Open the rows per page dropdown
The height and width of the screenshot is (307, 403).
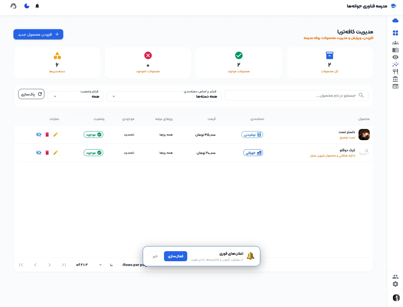point(106,265)
